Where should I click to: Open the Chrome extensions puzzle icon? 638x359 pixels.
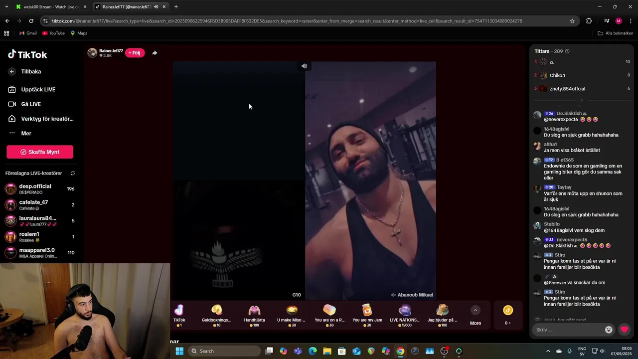point(589,21)
